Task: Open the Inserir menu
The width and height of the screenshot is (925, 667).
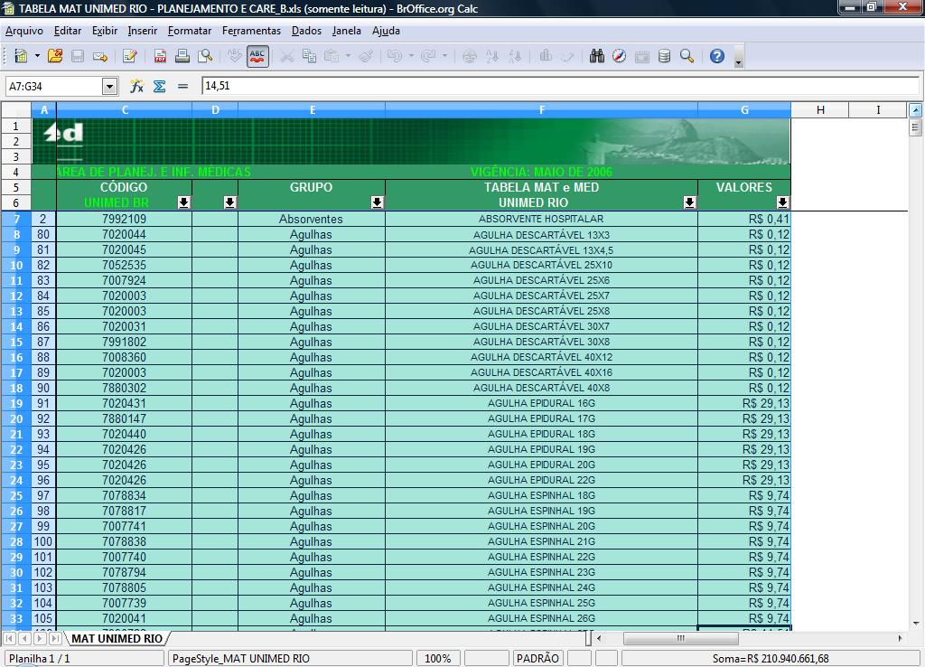Action: 143,31
